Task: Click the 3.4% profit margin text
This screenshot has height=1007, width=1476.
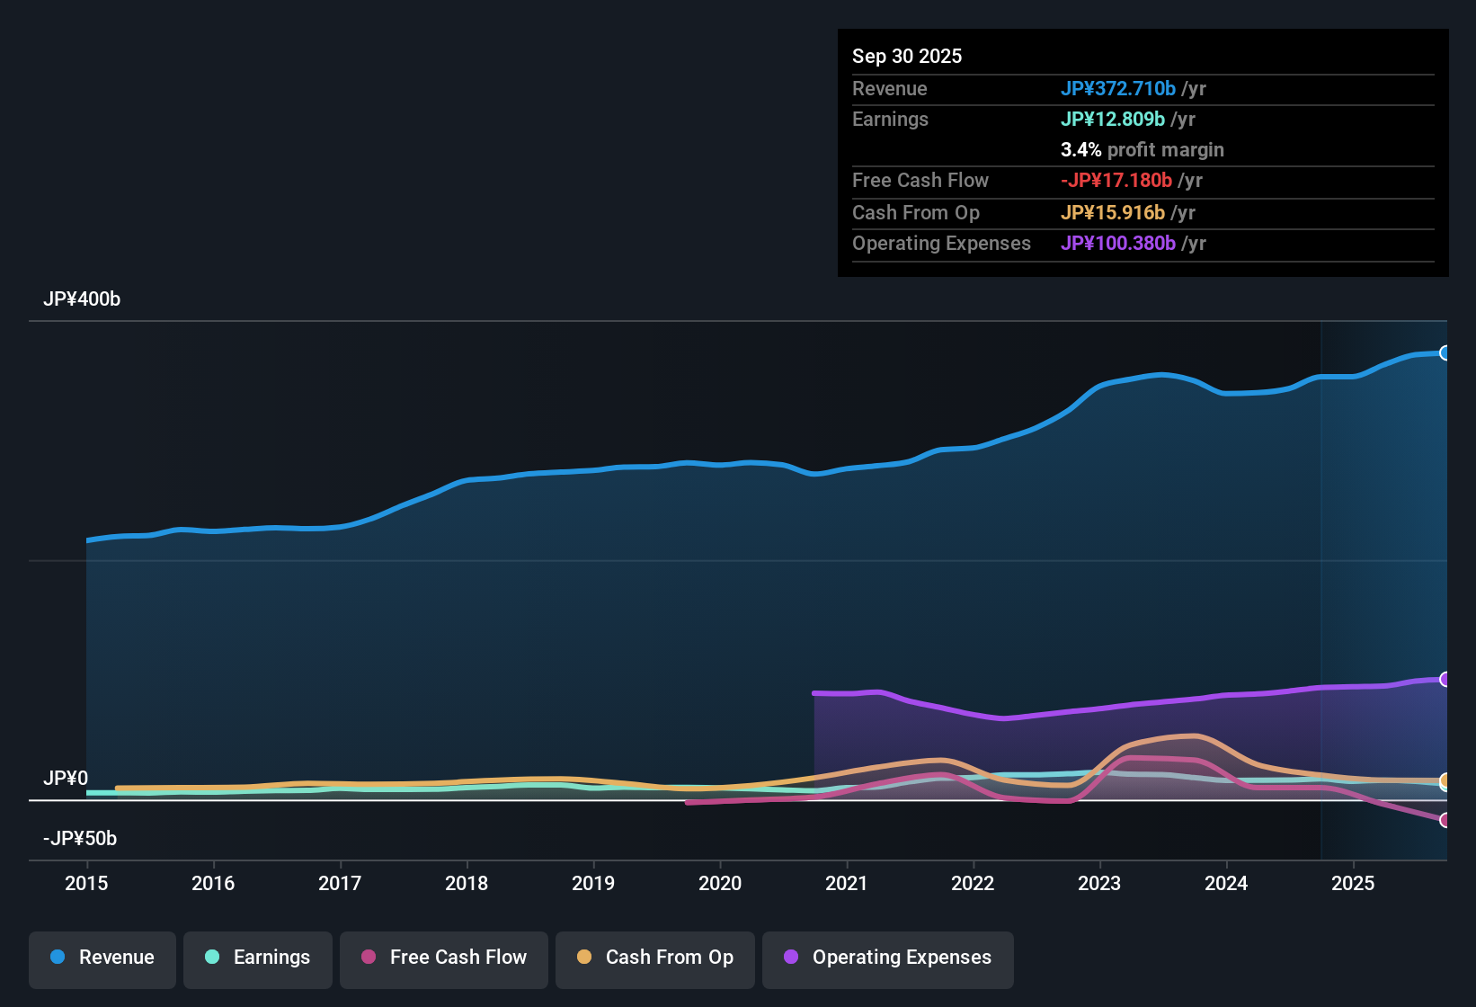Action: (x=1142, y=149)
